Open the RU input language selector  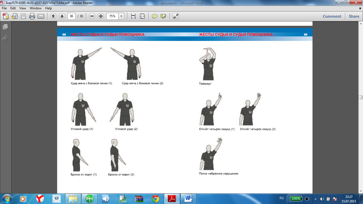(x=282, y=198)
